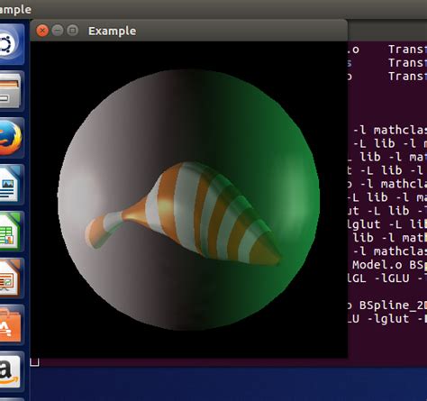Close the Example window
The width and height of the screenshot is (427, 401).
coord(42,31)
